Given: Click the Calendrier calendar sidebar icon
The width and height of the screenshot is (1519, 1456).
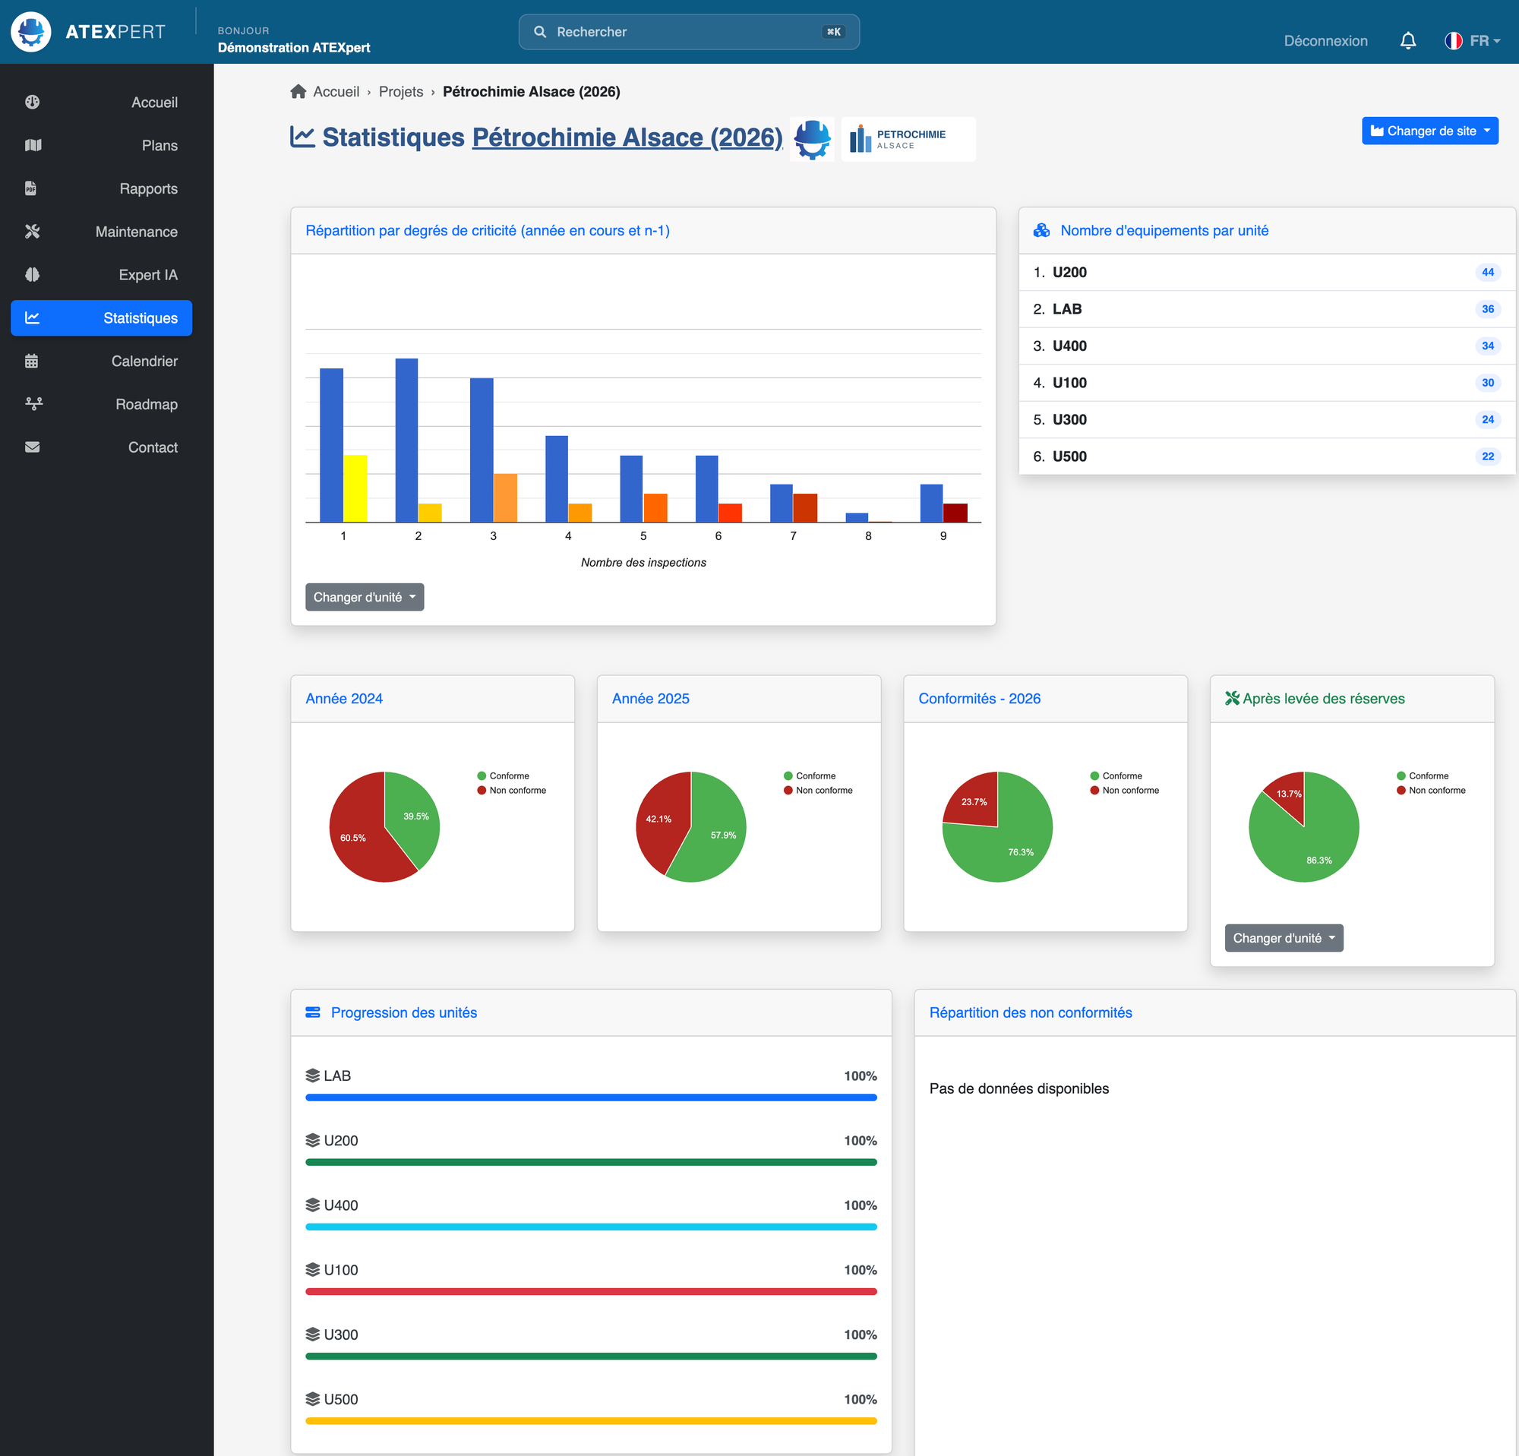Looking at the screenshot, I should (x=32, y=361).
